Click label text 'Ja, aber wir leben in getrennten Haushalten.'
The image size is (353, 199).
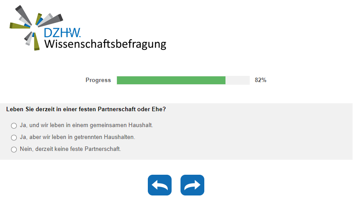click(78, 137)
